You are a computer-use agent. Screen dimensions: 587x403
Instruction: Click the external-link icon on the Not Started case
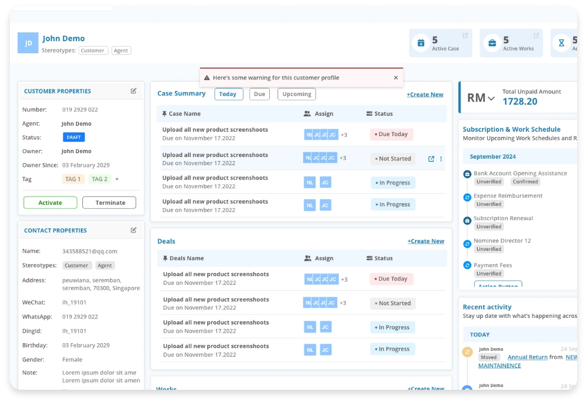[x=430, y=159]
